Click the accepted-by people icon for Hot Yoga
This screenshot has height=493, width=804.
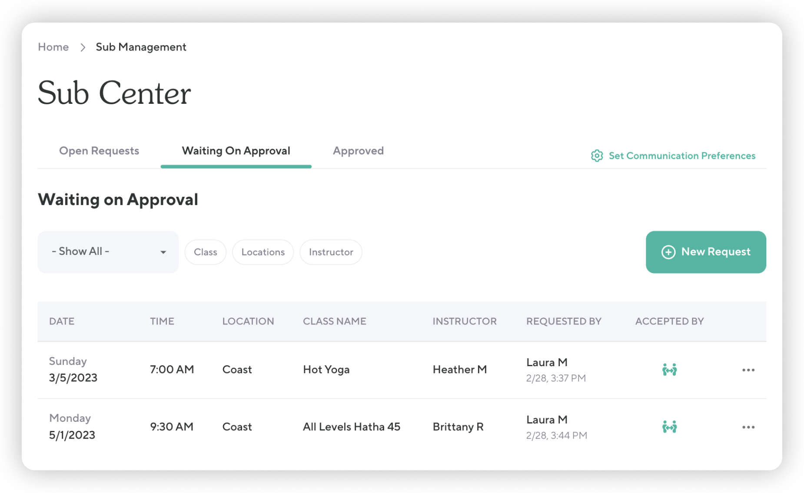point(669,370)
